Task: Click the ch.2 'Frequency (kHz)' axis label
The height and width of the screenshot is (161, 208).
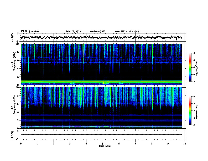Action: coord(14,105)
